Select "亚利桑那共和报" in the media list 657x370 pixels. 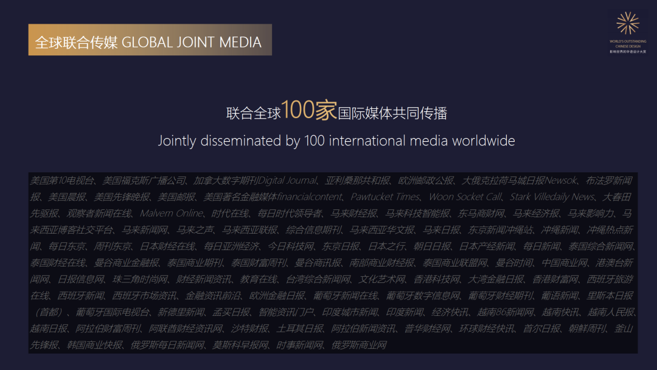tap(358, 181)
